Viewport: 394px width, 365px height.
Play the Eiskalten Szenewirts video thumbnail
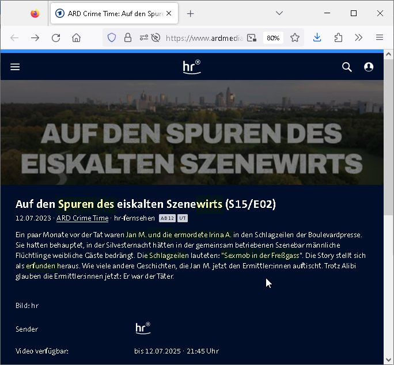[x=192, y=132]
